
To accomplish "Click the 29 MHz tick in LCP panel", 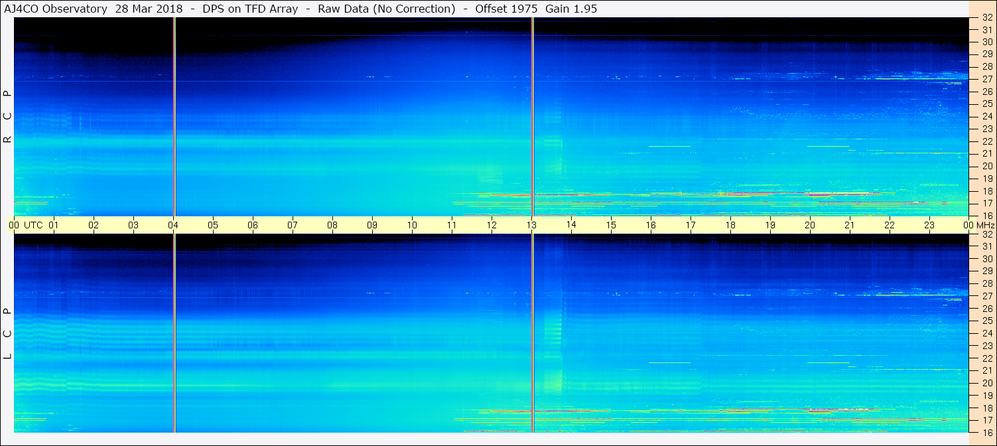I will 986,271.
